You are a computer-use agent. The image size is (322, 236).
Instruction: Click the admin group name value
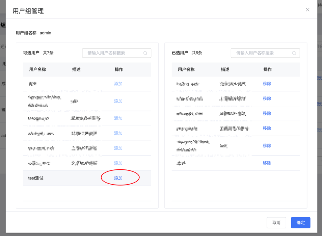[x=45, y=33]
